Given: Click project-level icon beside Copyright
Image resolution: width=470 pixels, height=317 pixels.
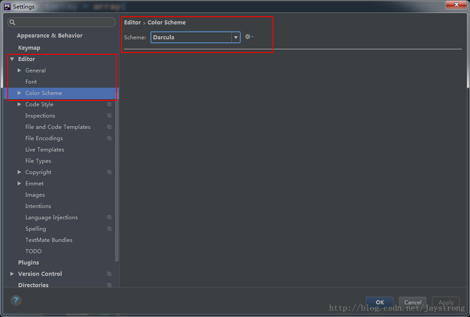Looking at the screenshot, I should coord(110,172).
